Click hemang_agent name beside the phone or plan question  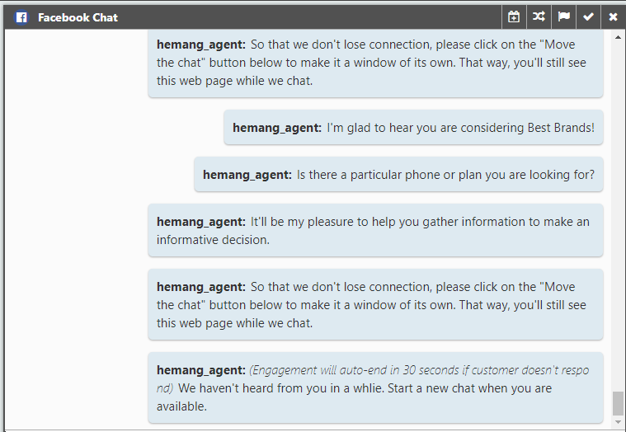(x=247, y=175)
